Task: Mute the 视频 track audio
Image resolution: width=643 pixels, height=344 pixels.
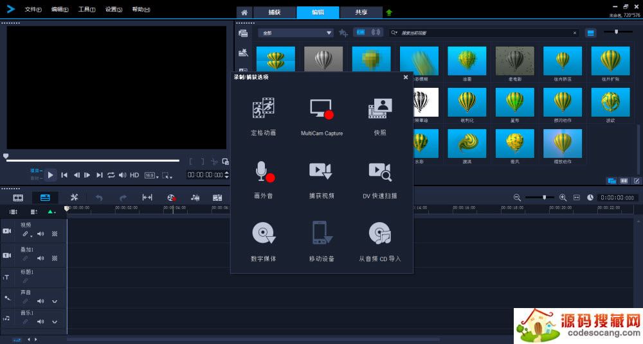Action: (x=41, y=234)
